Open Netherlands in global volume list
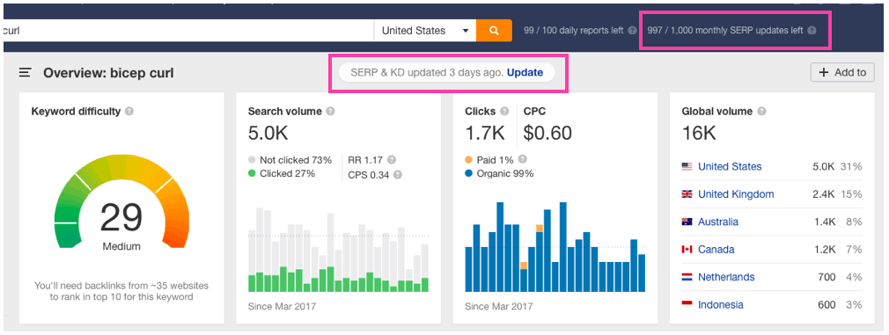Screen dimensions: 889x335 (x=726, y=277)
